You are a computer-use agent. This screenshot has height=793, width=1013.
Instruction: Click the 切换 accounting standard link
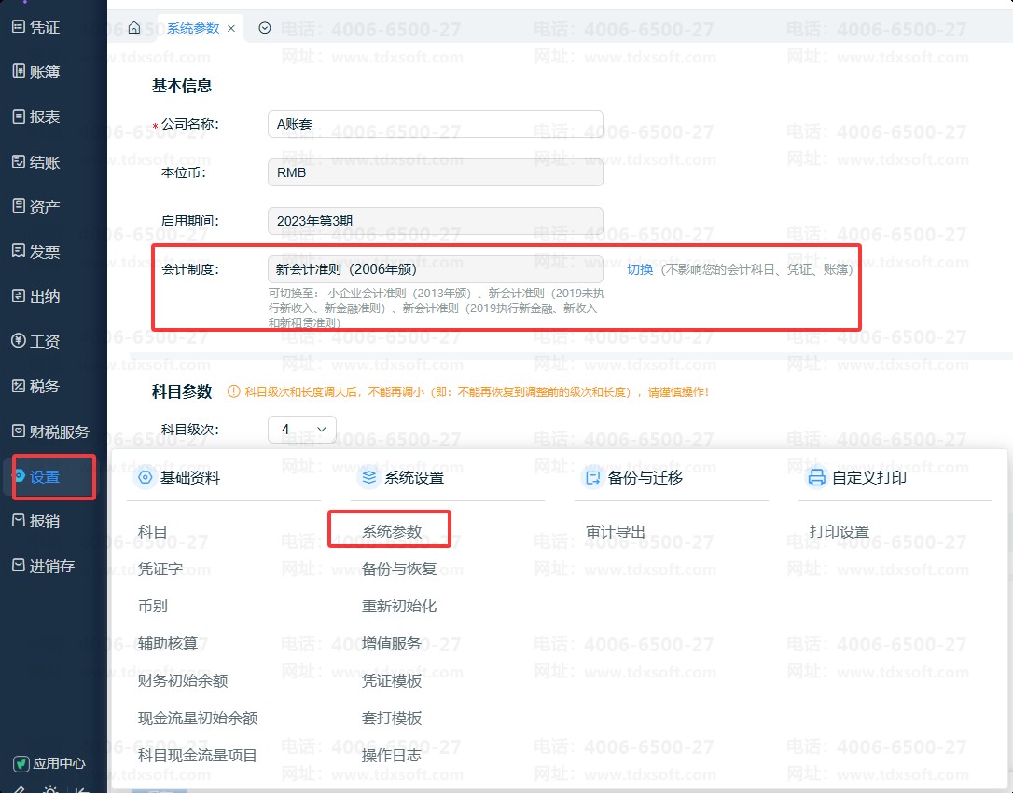click(639, 269)
